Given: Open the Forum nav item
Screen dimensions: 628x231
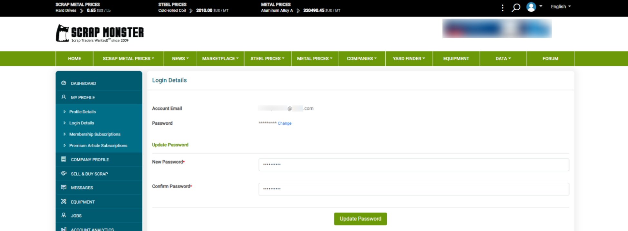Looking at the screenshot, I should 550,59.
